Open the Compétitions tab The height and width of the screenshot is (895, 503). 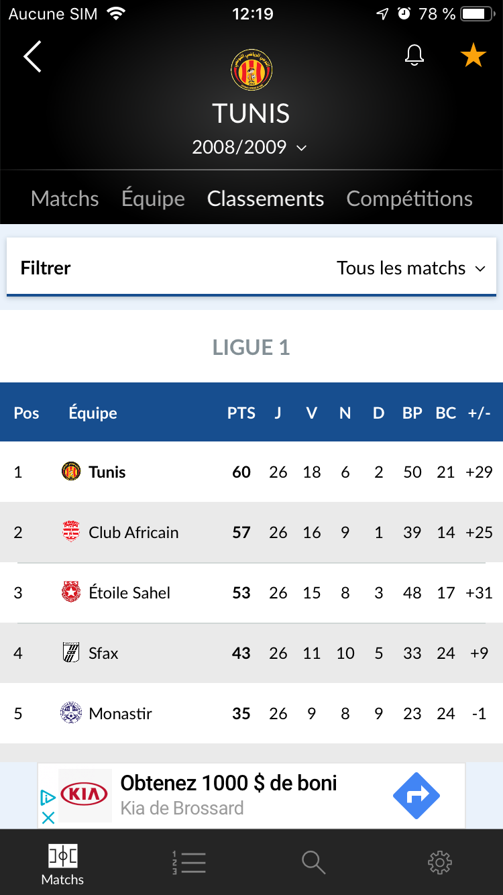point(409,199)
